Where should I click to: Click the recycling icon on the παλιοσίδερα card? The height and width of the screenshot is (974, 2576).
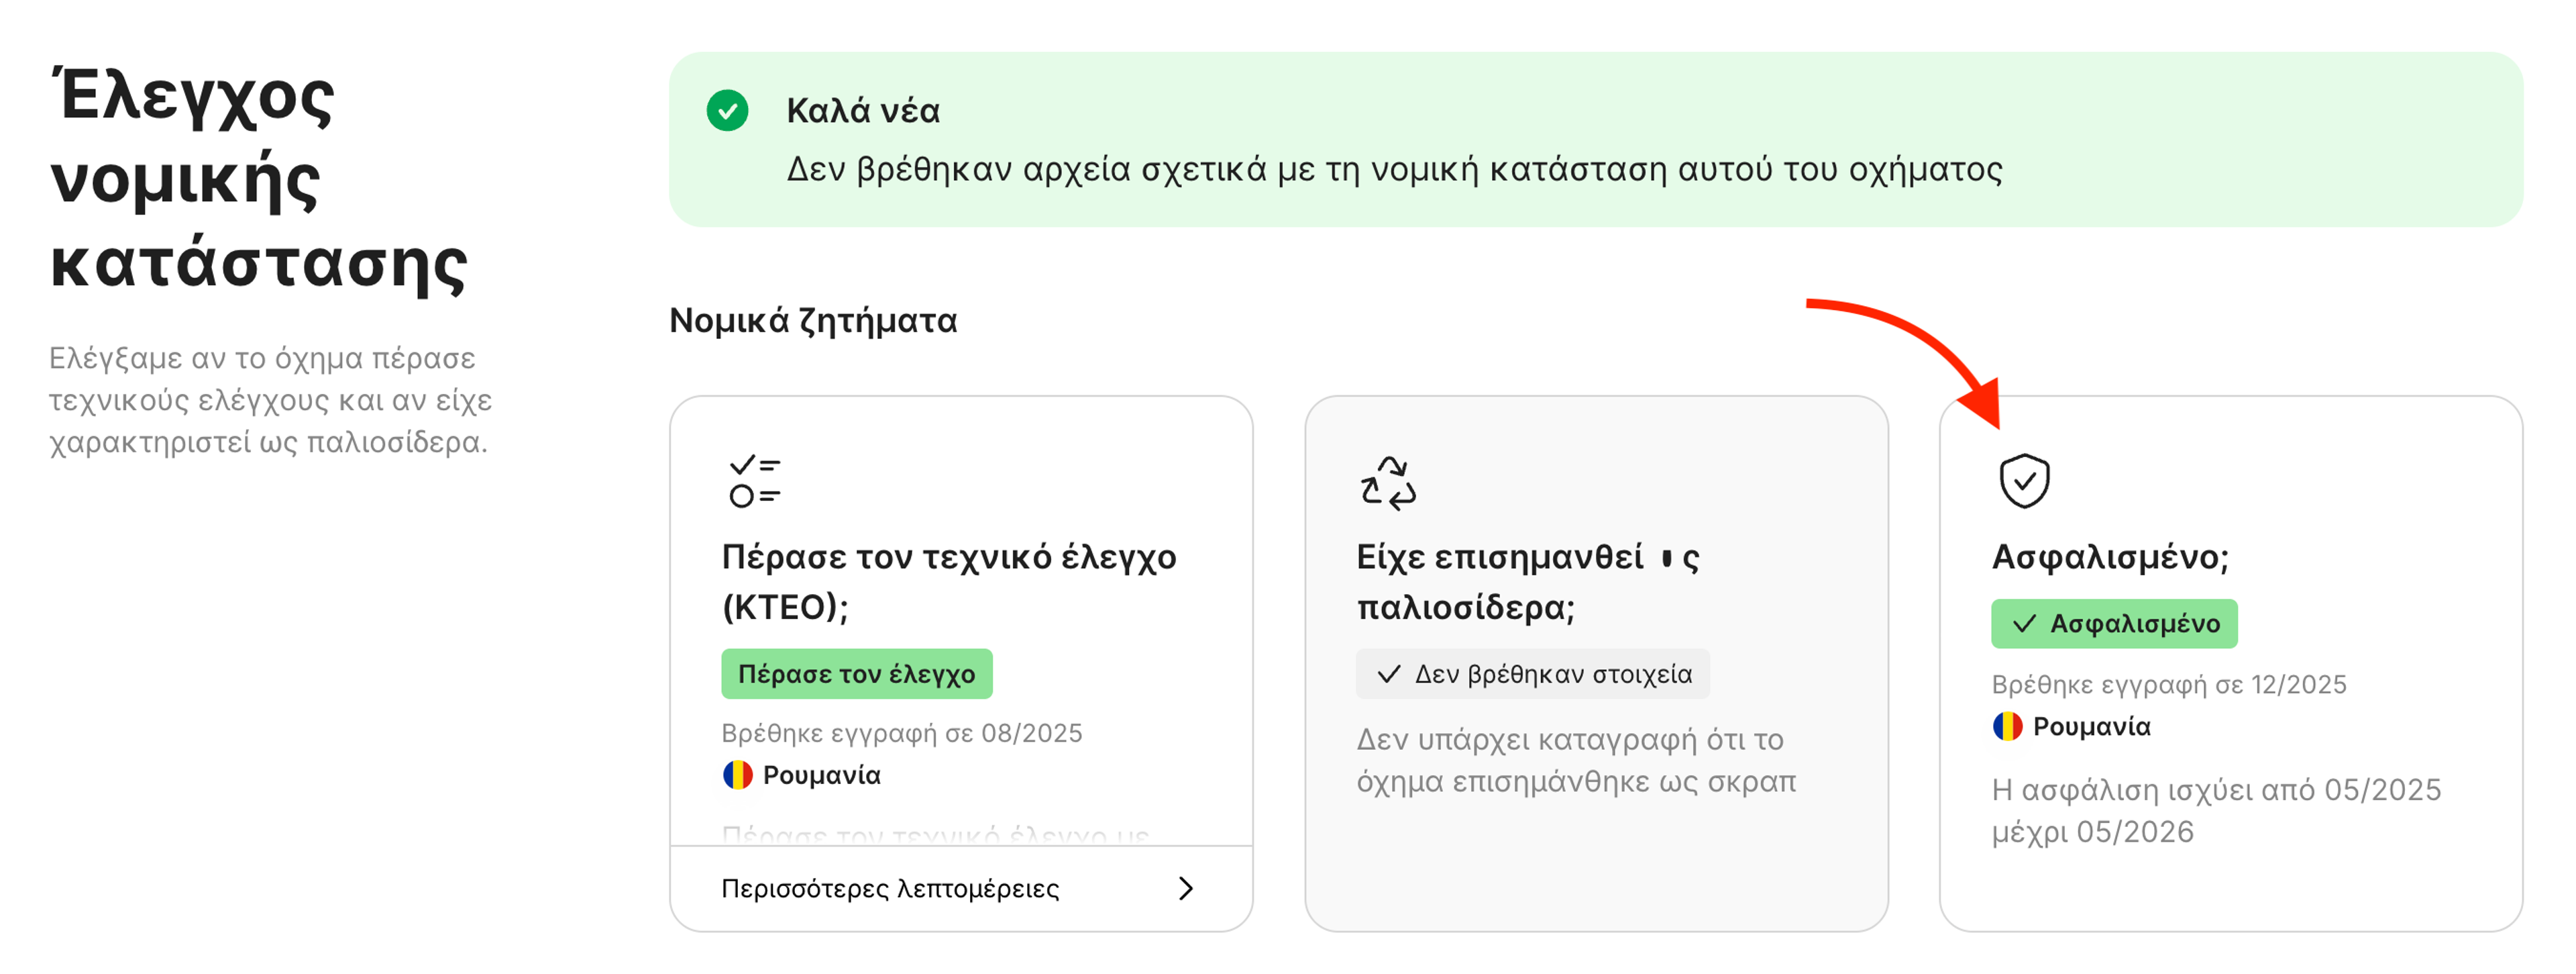tap(1389, 483)
